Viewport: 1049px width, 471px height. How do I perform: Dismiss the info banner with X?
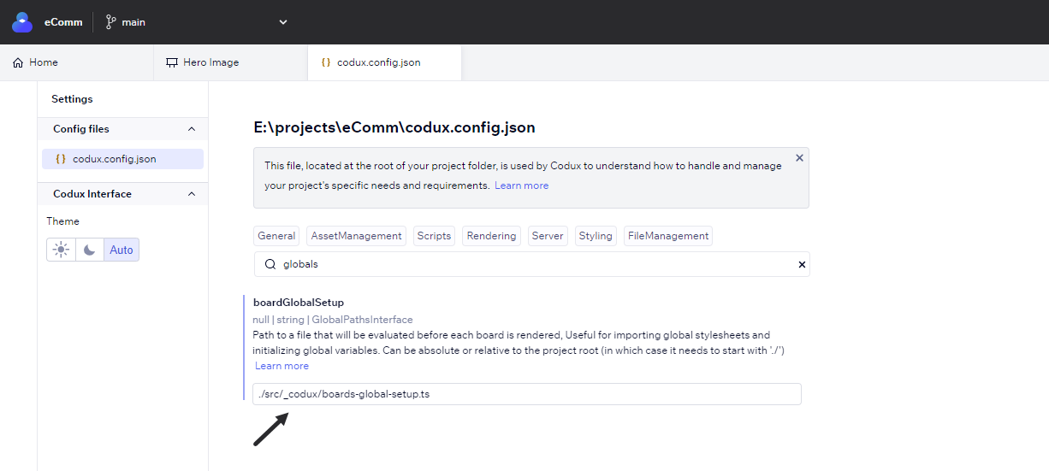(x=799, y=158)
